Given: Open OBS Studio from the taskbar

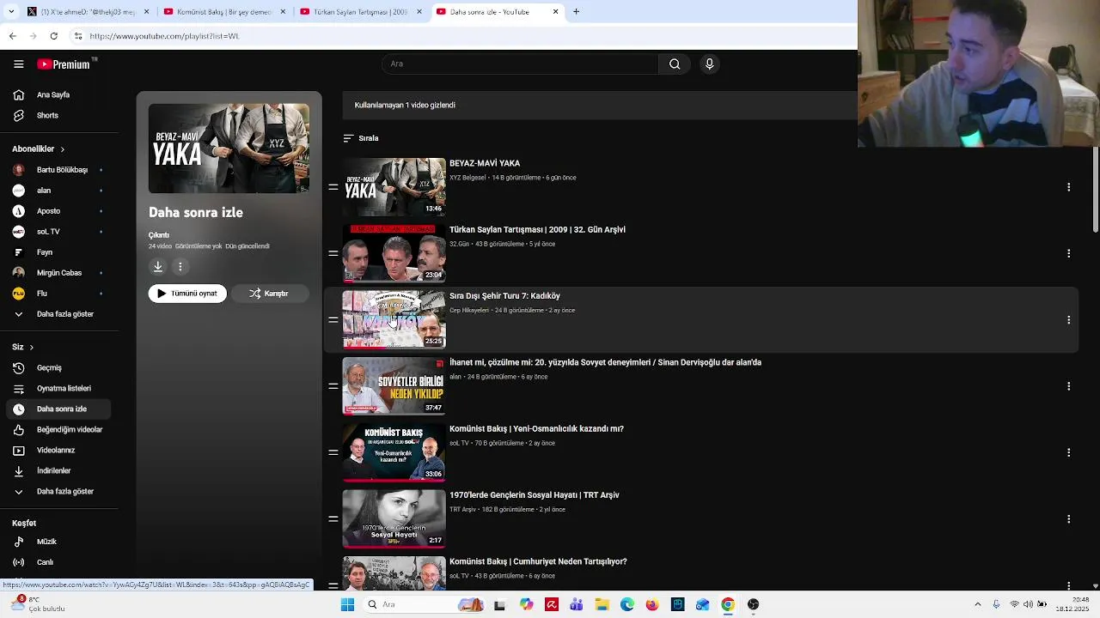Looking at the screenshot, I should 753,604.
